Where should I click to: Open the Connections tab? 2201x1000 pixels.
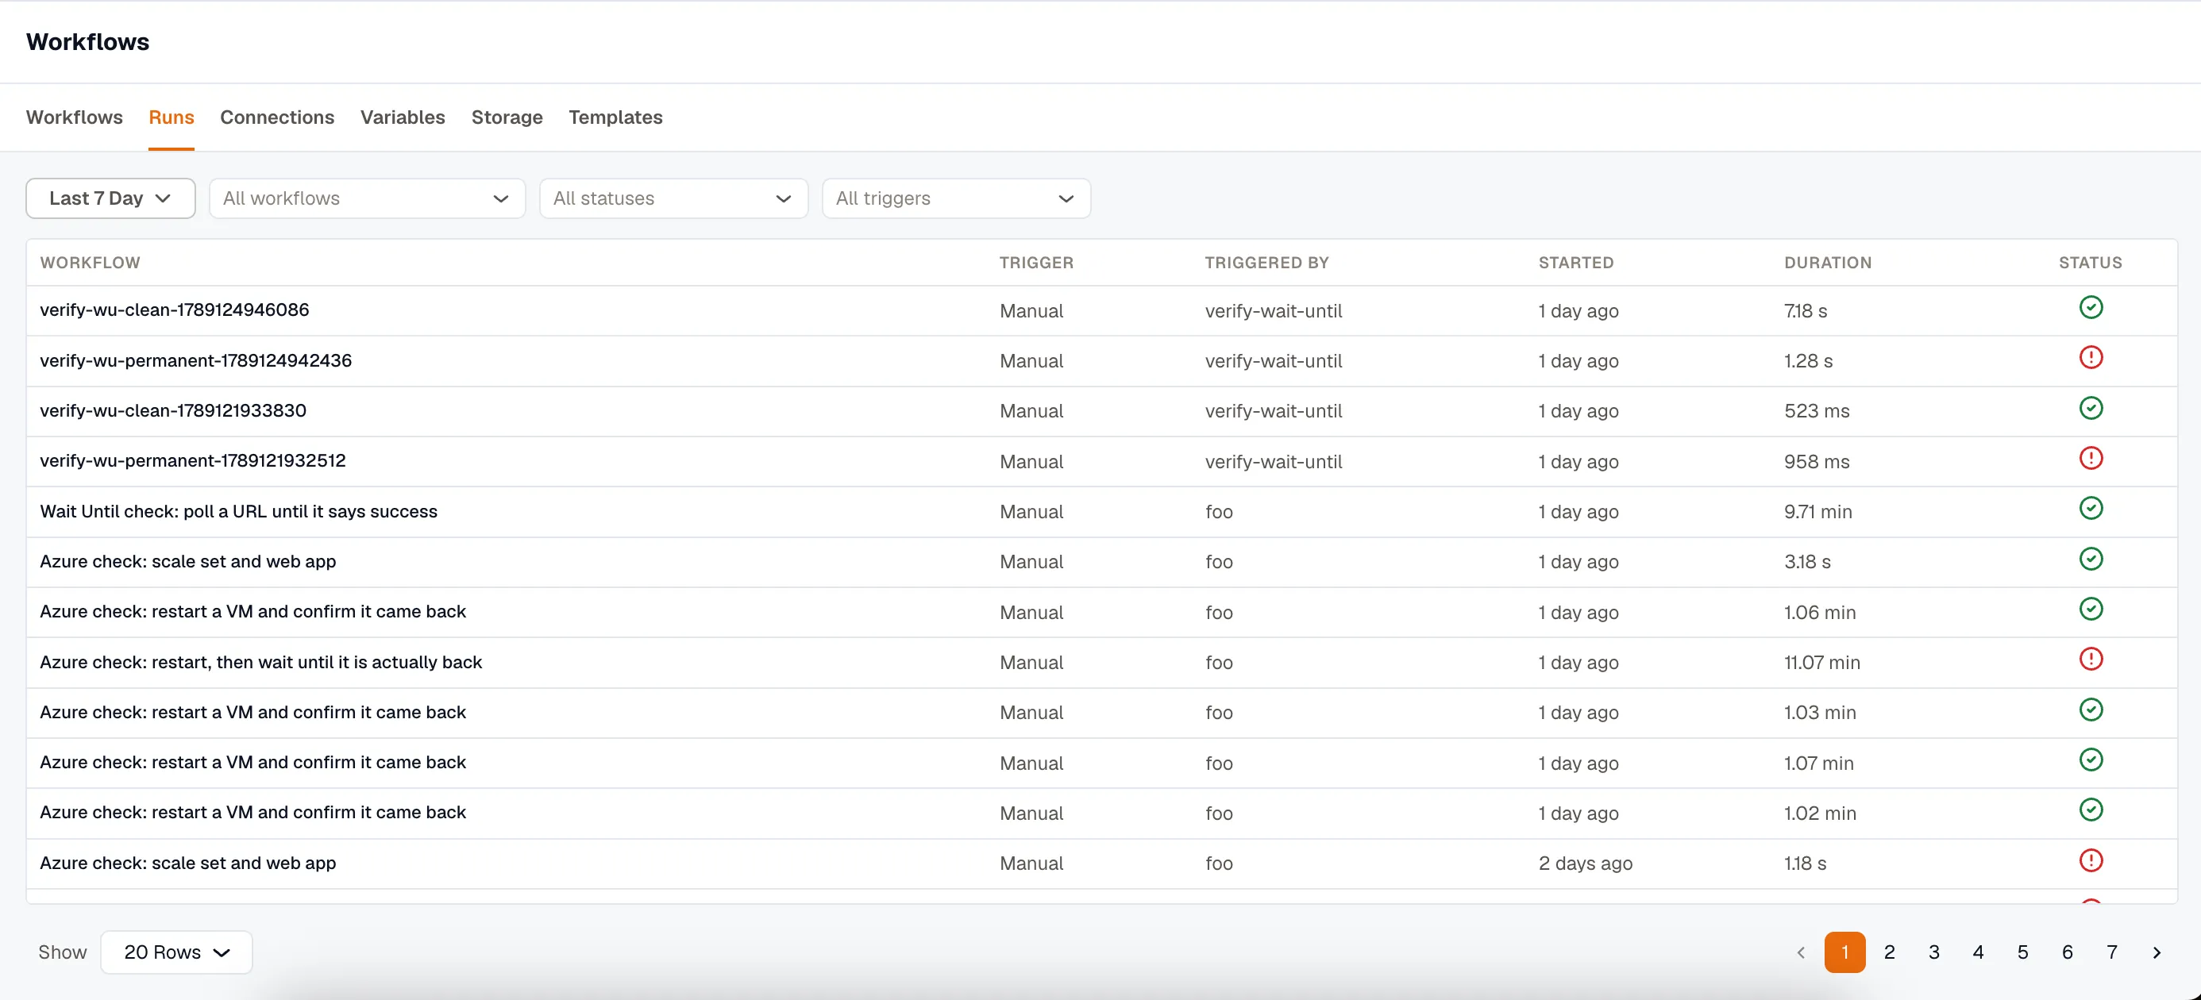tap(277, 117)
